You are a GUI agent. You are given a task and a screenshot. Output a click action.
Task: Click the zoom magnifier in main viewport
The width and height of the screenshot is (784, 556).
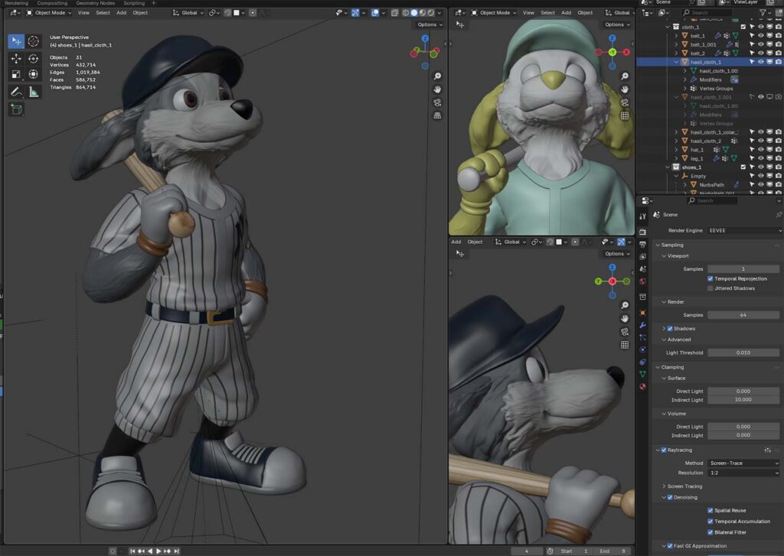tap(437, 76)
